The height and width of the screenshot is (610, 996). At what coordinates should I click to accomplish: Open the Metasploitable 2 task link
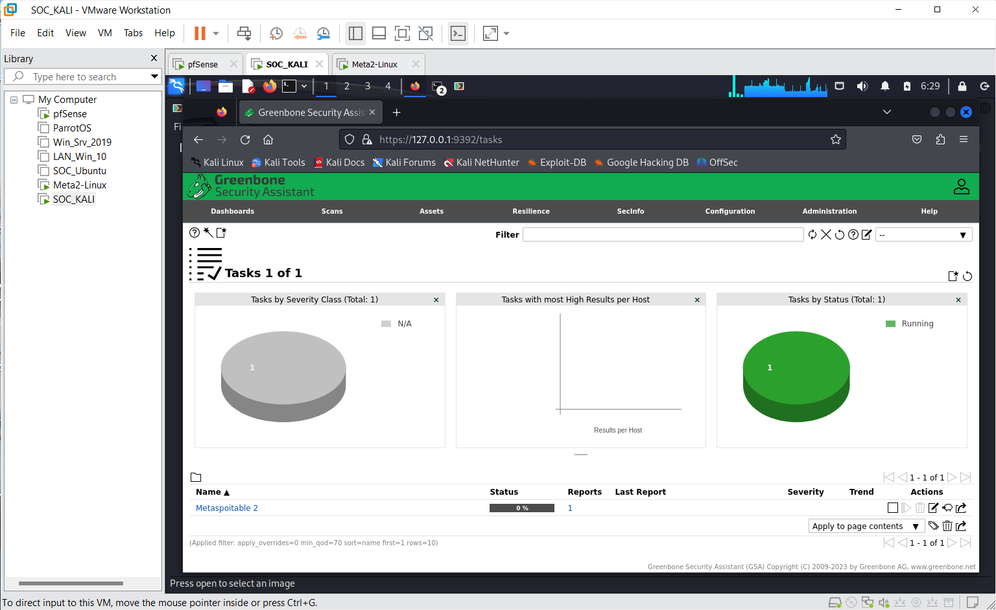point(227,508)
